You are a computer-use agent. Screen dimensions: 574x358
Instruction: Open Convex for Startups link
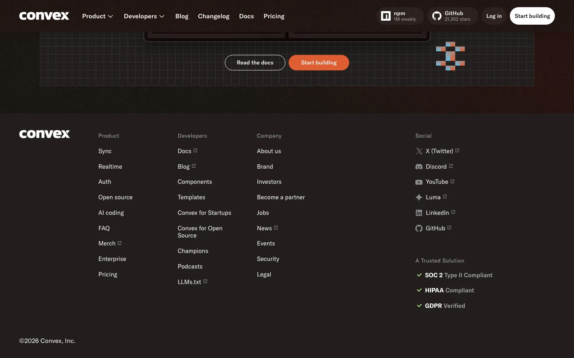coord(204,213)
